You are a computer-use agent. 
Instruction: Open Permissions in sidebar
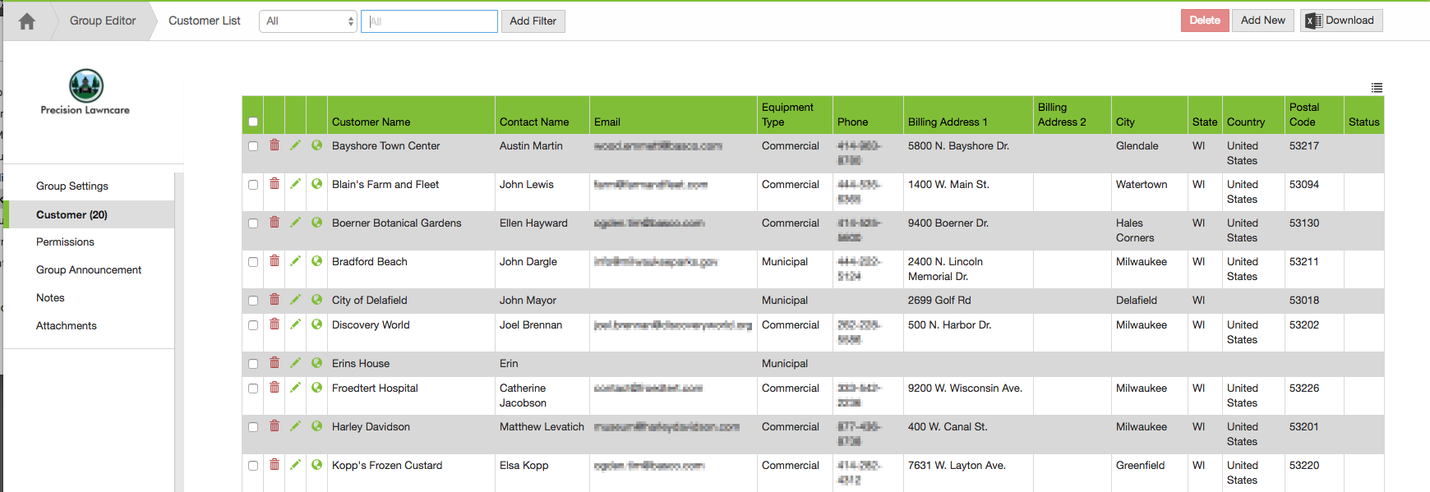(x=65, y=242)
